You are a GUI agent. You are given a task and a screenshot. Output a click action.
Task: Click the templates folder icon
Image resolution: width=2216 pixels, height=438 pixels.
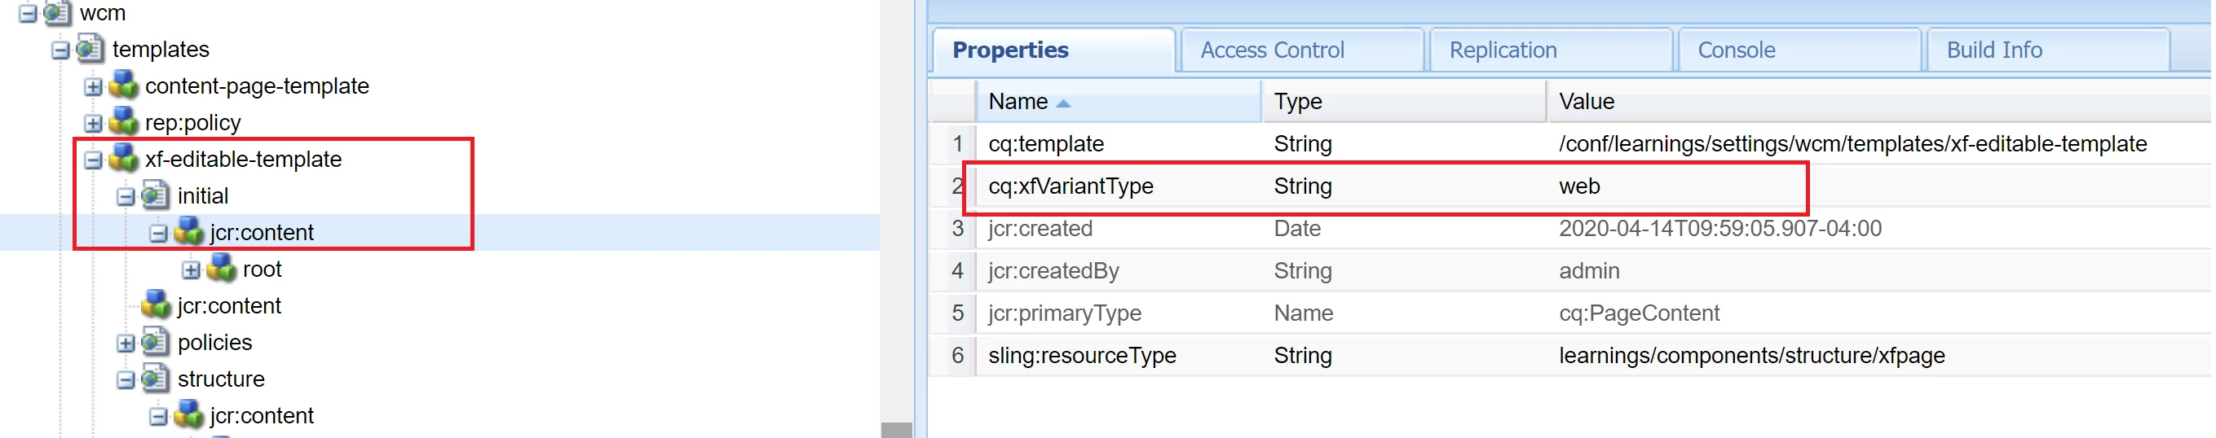(x=90, y=48)
